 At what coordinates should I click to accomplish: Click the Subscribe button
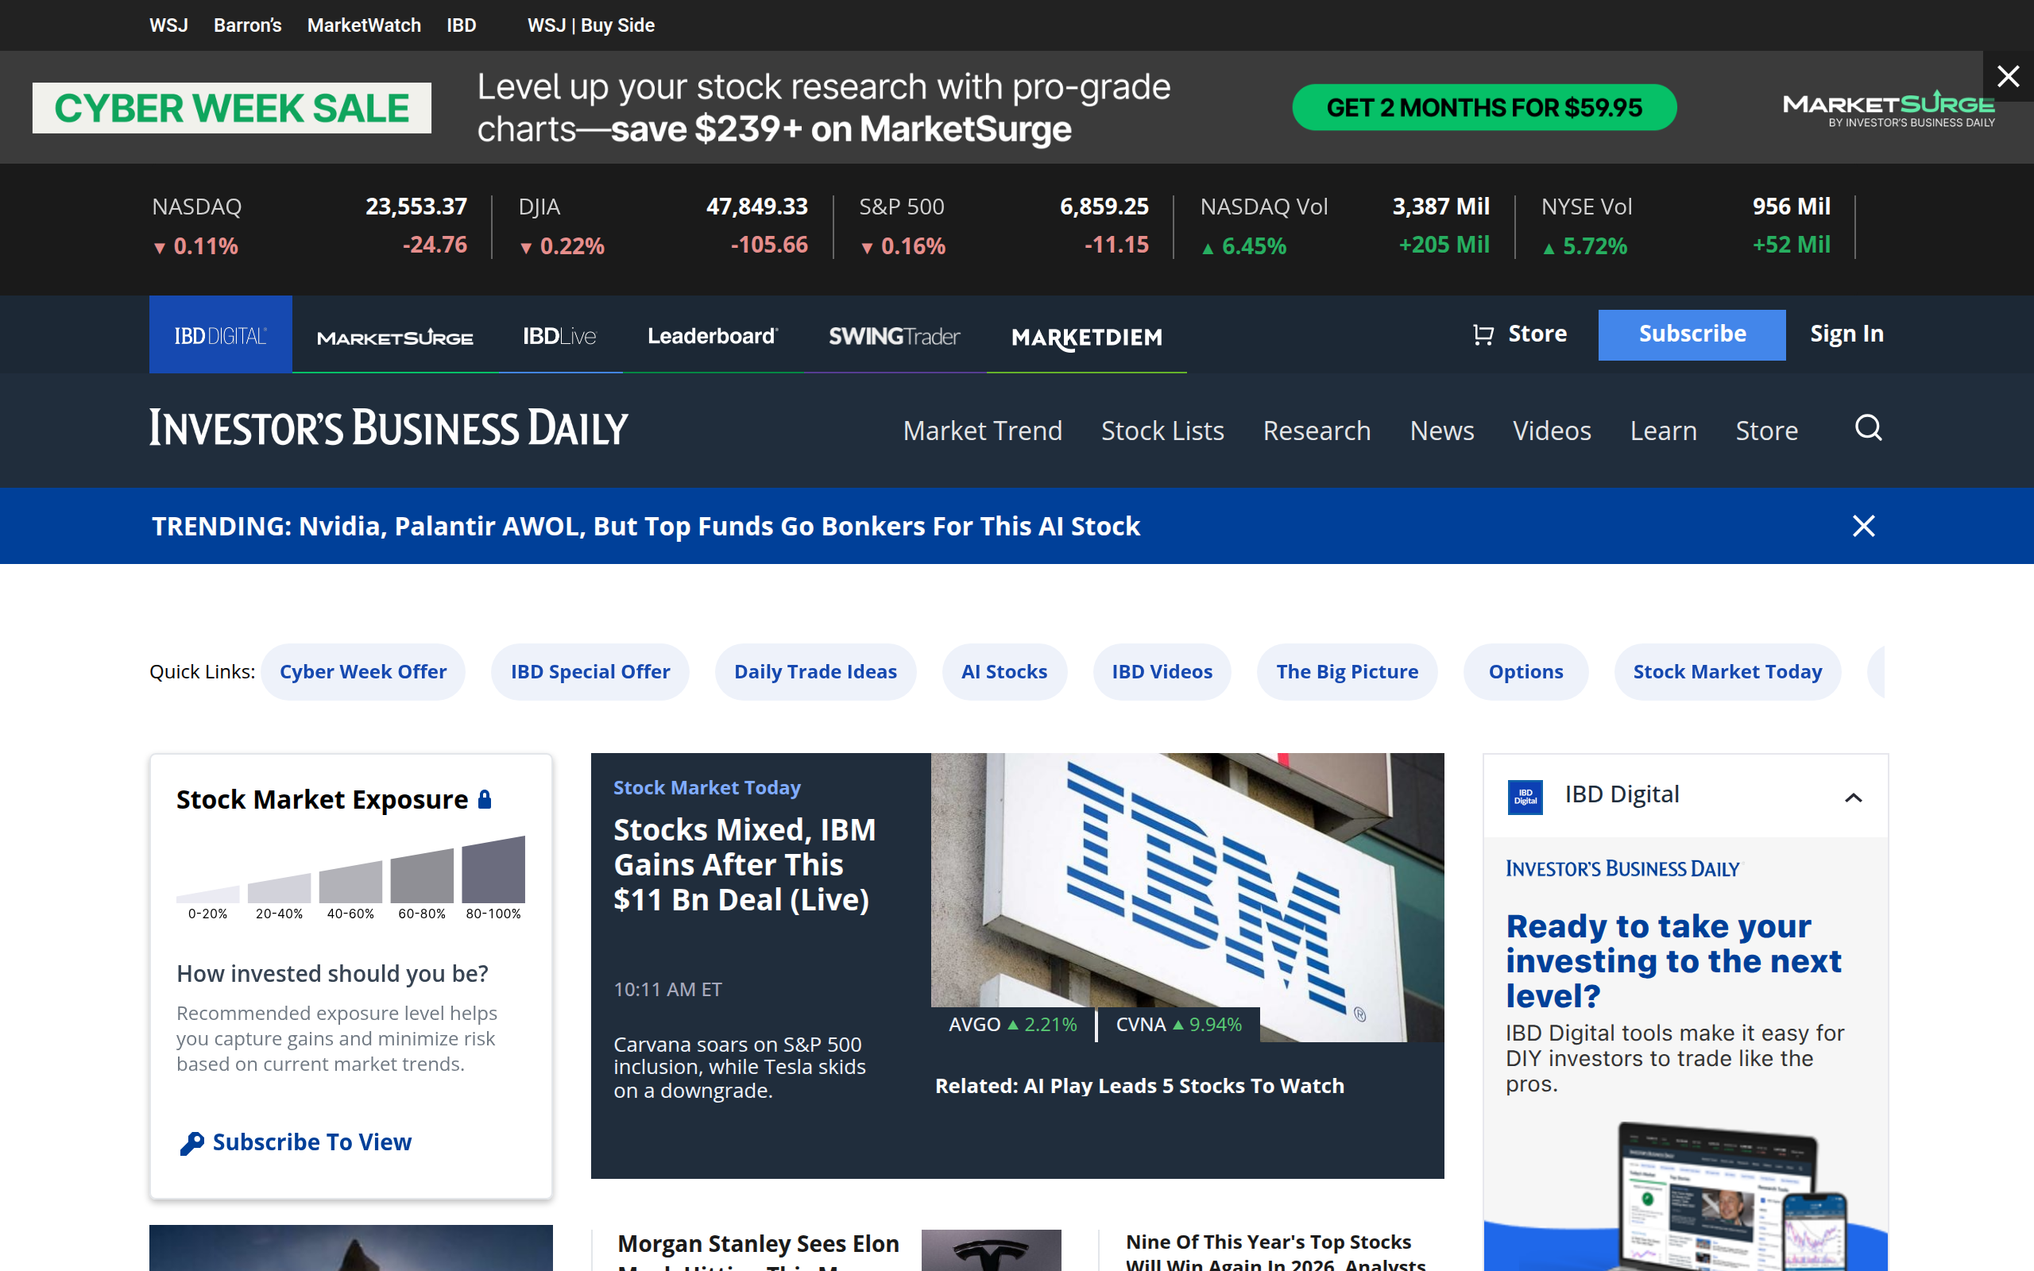[x=1691, y=334]
